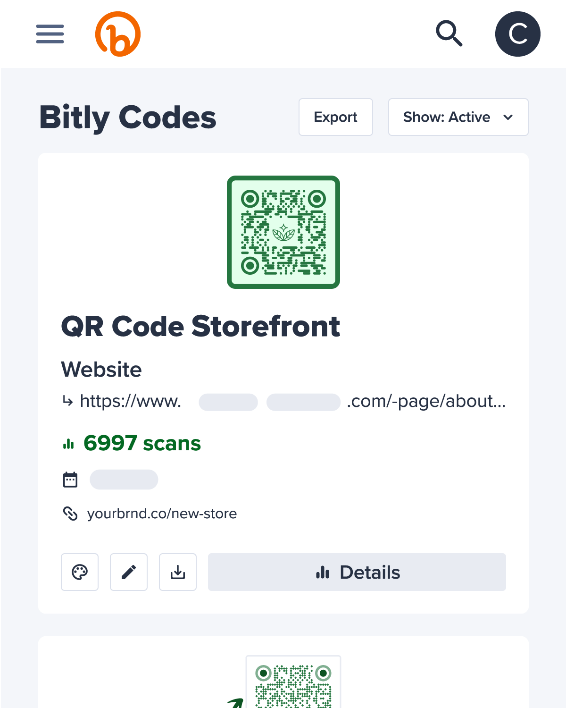Select the edit pencil icon
The image size is (566, 708).
pos(128,572)
